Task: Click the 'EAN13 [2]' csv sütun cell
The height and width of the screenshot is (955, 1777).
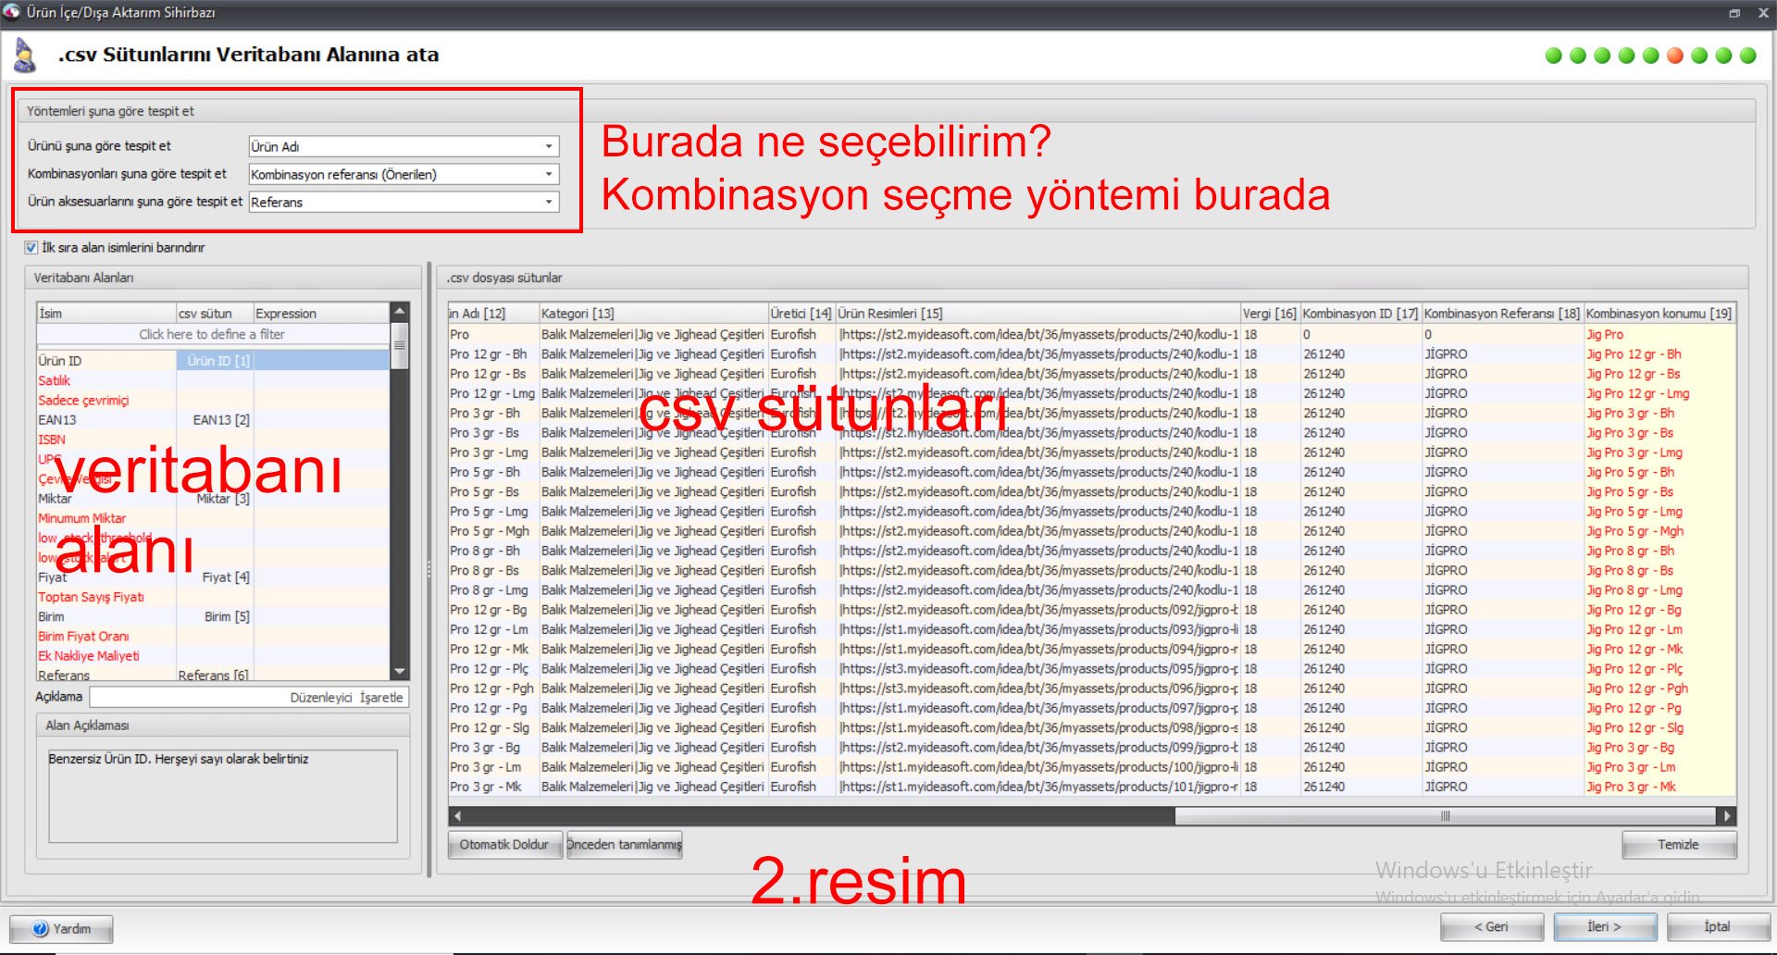Action: pyautogui.click(x=215, y=420)
